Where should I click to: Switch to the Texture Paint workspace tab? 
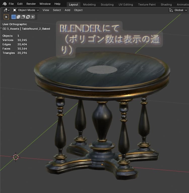[x=147, y=5]
